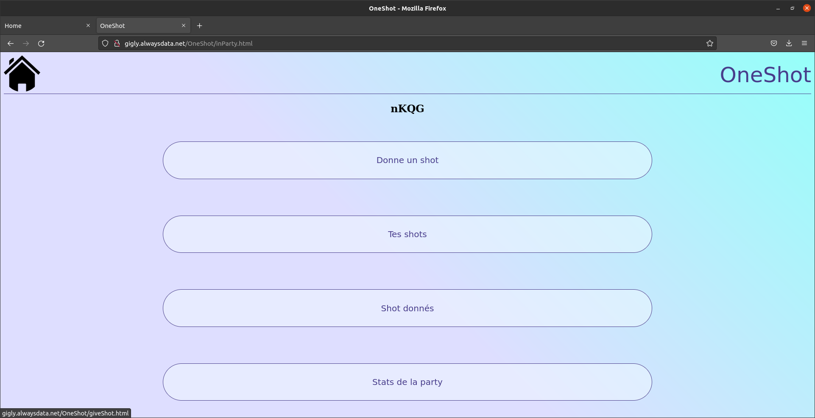Close the OneShot tab
Screen dimensions: 815x418
[183, 25]
